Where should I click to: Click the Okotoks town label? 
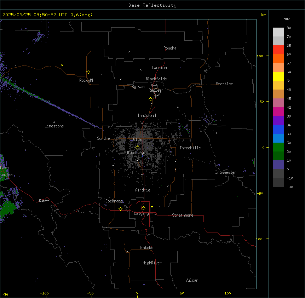[x=146, y=248]
